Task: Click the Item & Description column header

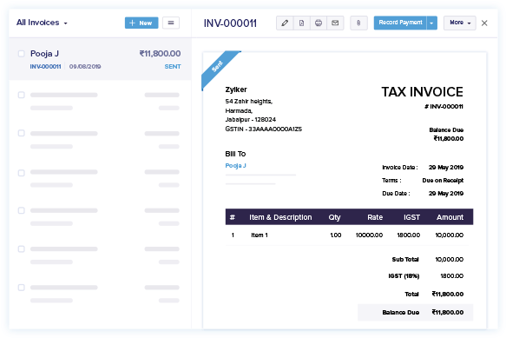Action: point(280,217)
